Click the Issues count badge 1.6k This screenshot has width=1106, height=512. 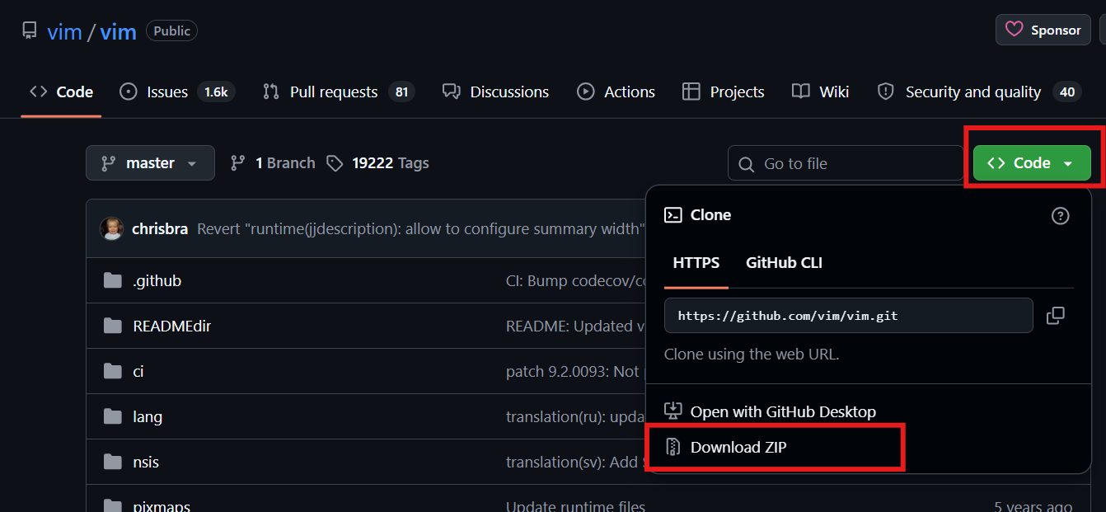pos(216,92)
